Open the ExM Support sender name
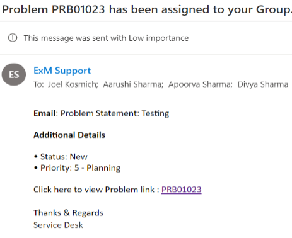The height and width of the screenshot is (238, 292). click(62, 71)
